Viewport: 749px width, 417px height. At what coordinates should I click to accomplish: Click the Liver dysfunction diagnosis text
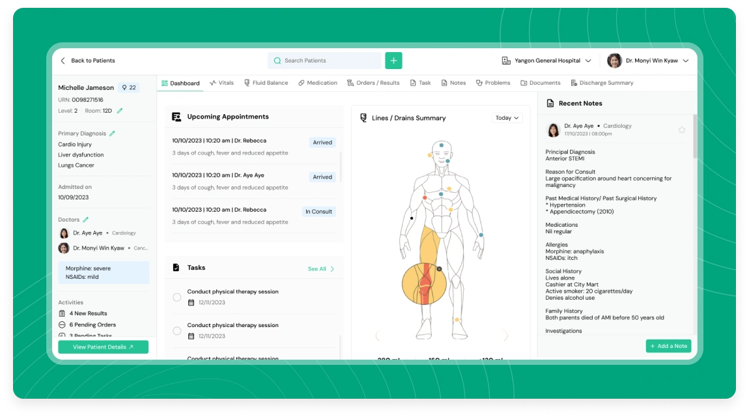click(x=81, y=155)
